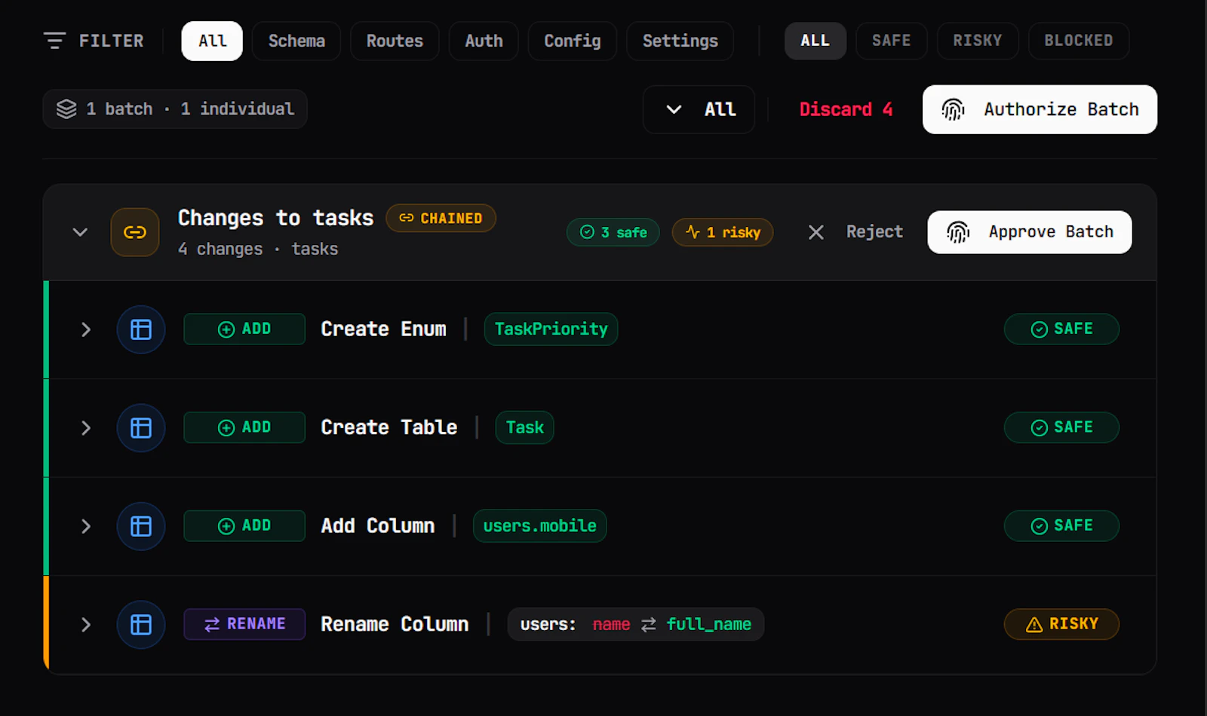
Task: Expand the Add Column row
Action: 86,526
